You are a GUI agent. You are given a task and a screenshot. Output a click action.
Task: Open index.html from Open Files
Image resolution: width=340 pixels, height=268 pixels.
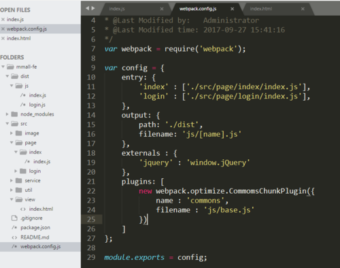point(19,39)
